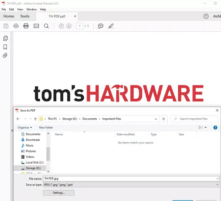Send file by email envelope icon

click(x=36, y=26)
